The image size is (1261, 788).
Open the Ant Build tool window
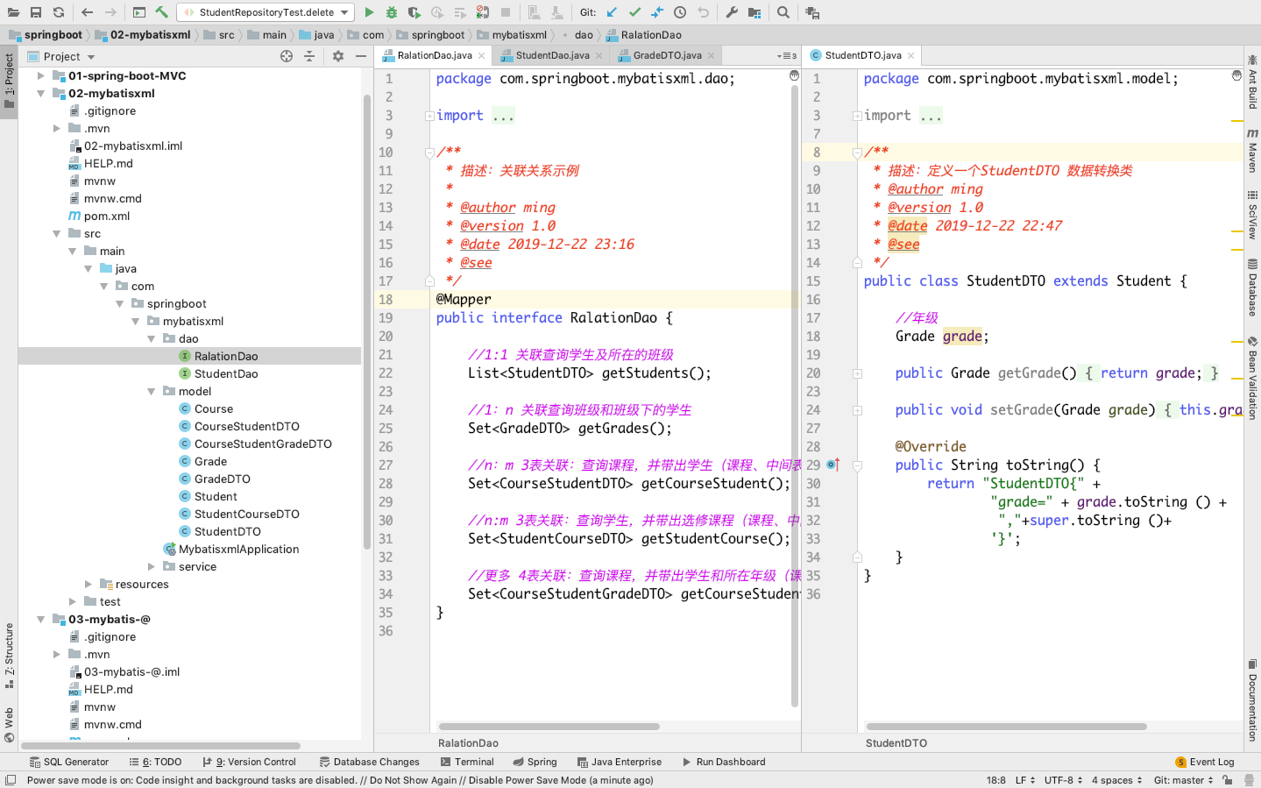point(1252,82)
